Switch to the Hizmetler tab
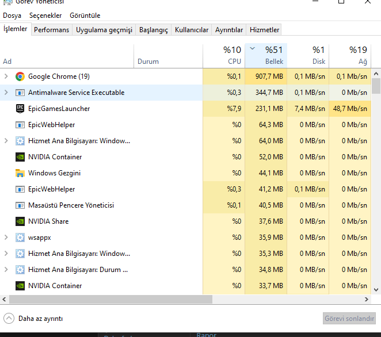 (264, 30)
